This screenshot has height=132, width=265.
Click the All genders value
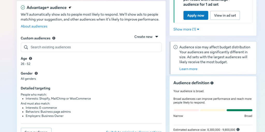[x=28, y=79]
